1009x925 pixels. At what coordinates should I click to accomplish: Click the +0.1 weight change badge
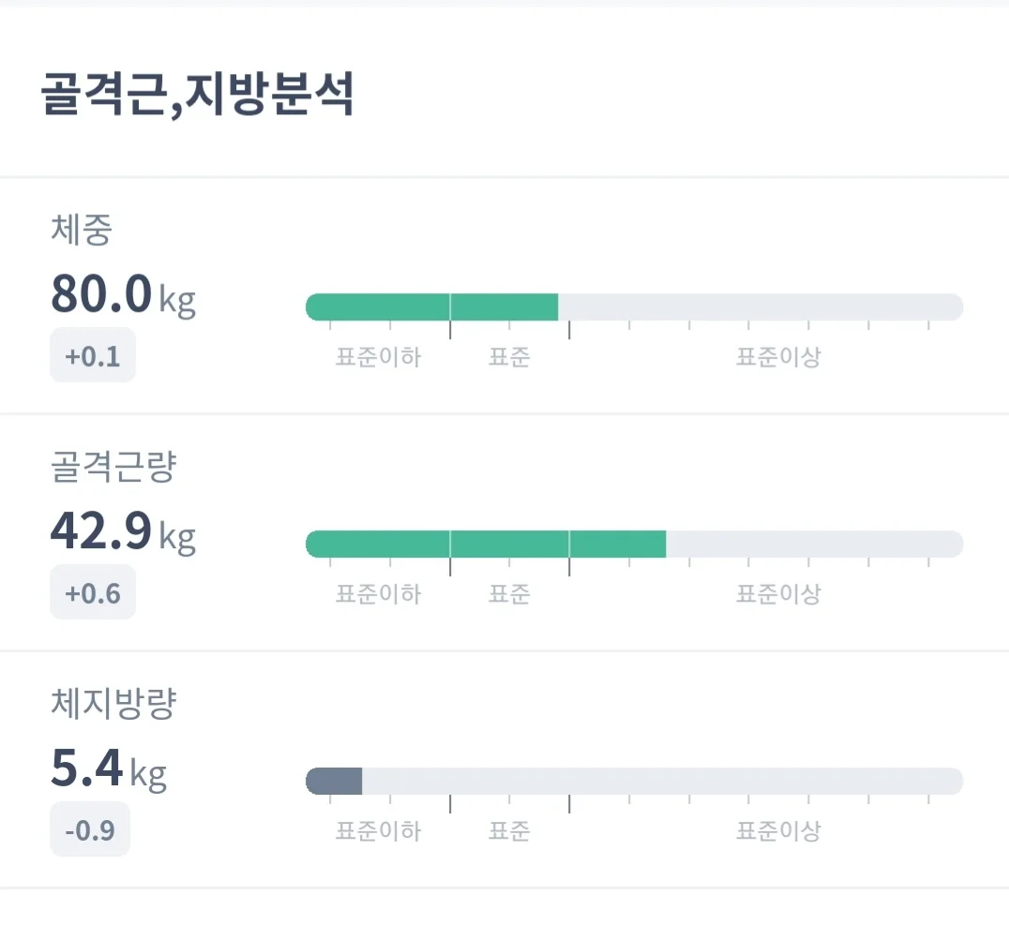click(92, 354)
